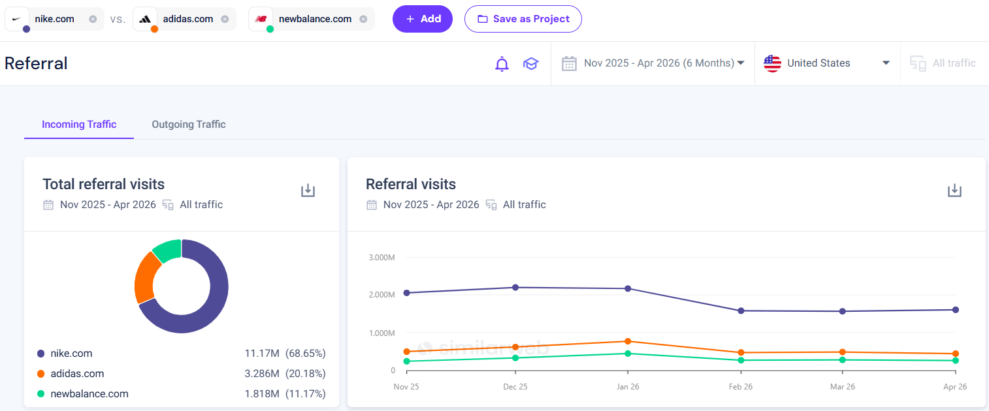The image size is (989, 411).
Task: Click the nike.com Nov 25 data point
Action: pyautogui.click(x=406, y=293)
